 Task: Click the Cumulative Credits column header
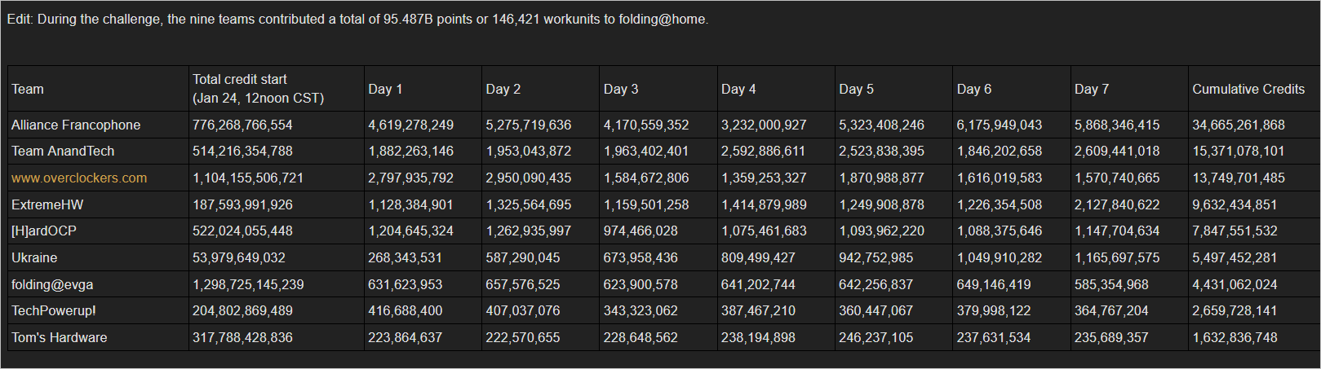(1248, 89)
